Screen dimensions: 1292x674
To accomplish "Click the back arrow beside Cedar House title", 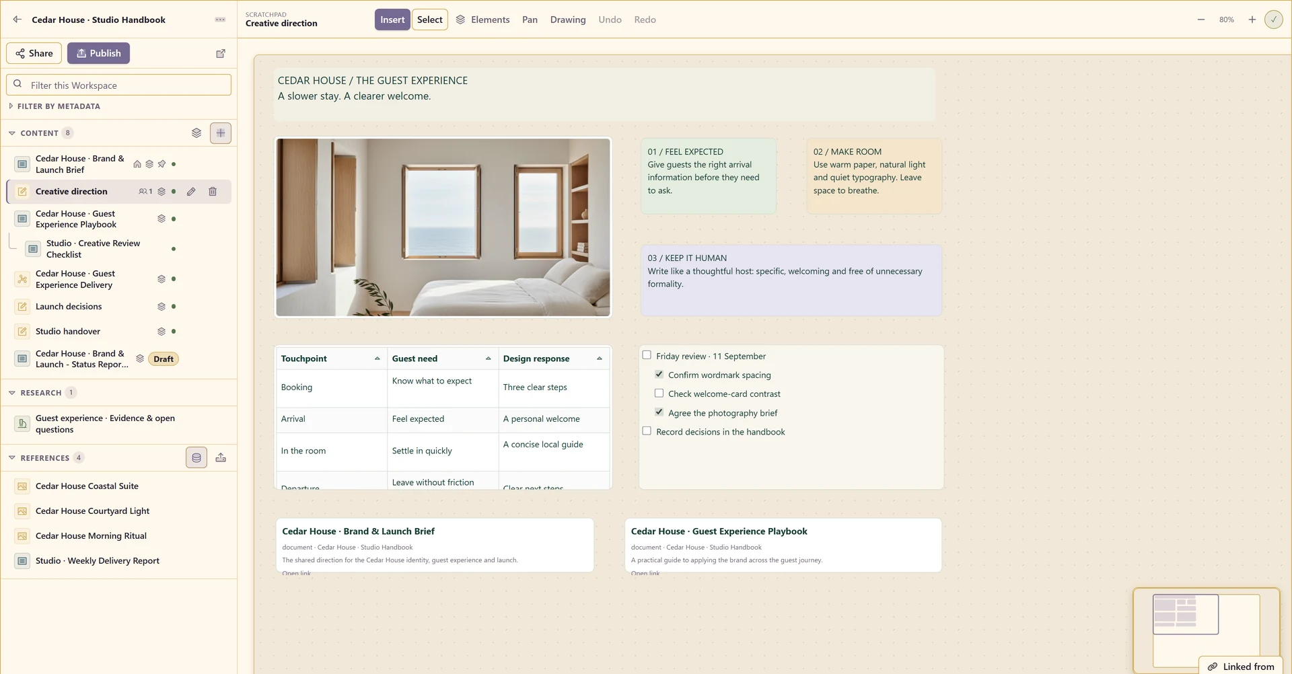I will [x=17, y=20].
